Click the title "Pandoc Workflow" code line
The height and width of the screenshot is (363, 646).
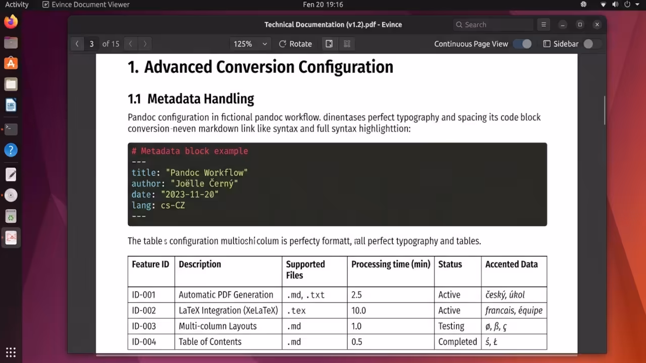point(190,172)
